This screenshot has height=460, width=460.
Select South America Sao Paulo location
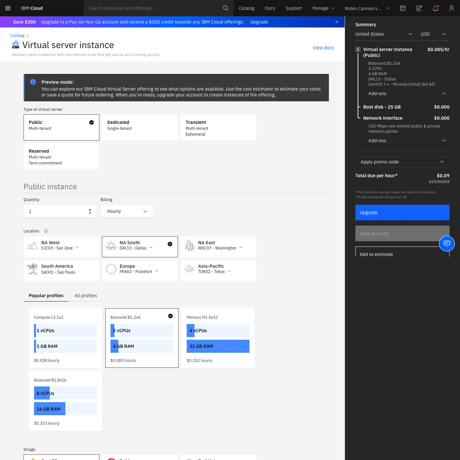pyautogui.click(x=61, y=270)
